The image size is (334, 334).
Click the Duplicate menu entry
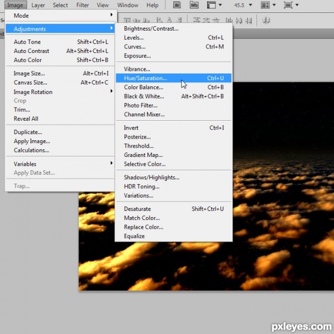click(x=60, y=132)
